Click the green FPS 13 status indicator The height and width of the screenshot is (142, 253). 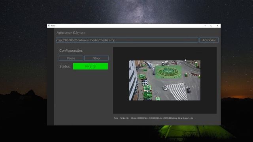91,66
